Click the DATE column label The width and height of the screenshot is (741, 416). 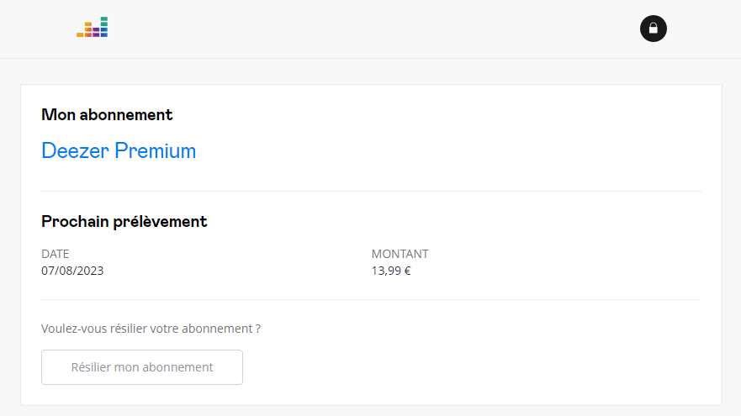[56, 254]
